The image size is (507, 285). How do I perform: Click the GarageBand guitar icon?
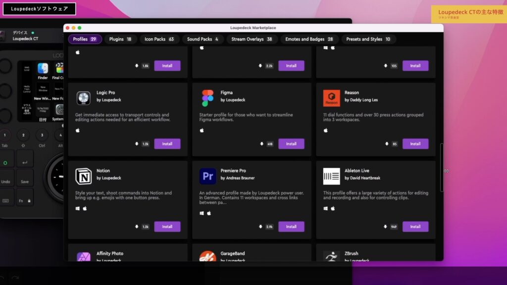(x=207, y=256)
